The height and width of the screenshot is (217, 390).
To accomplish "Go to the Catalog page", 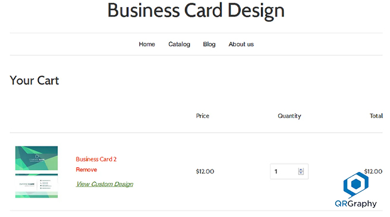I will tap(179, 44).
